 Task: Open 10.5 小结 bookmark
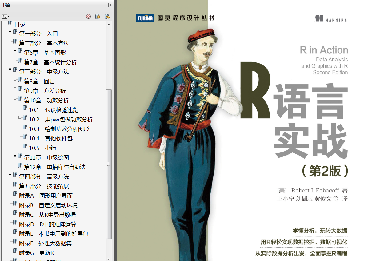point(42,148)
